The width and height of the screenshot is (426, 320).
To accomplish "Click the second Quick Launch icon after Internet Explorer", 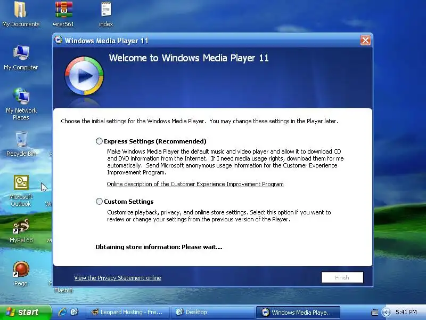I will pyautogui.click(x=74, y=312).
